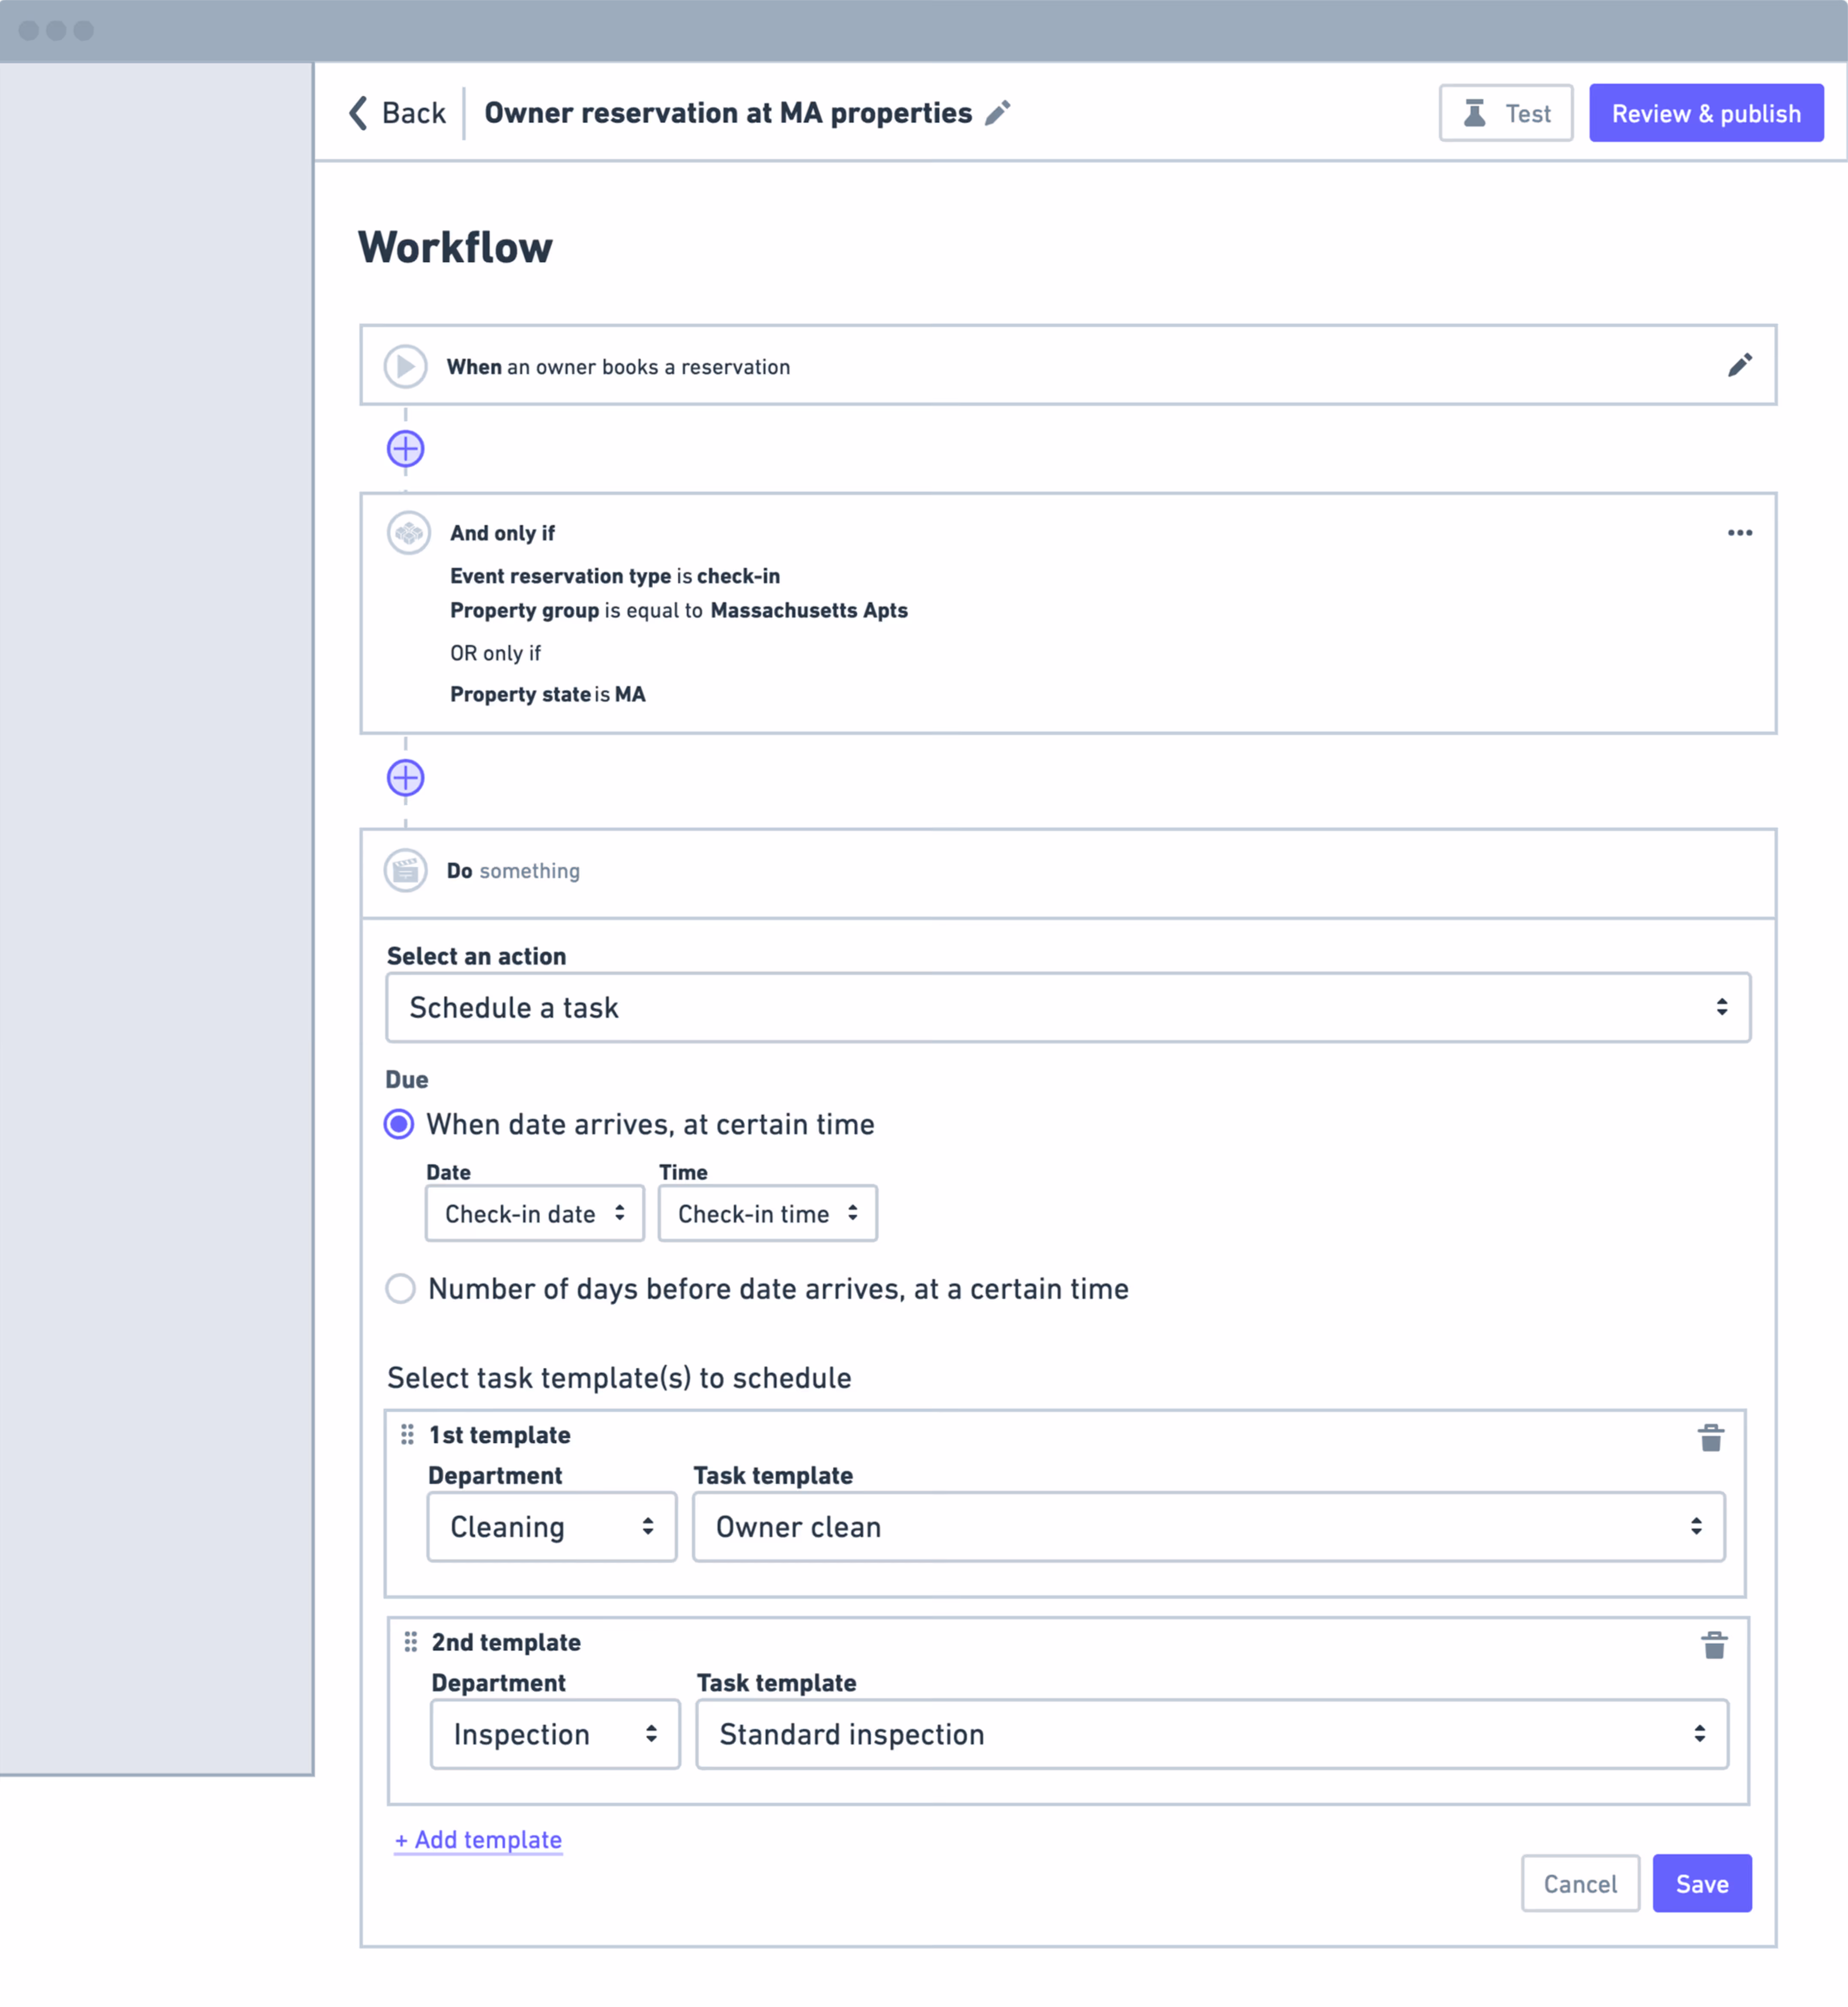This screenshot has height=2007, width=1848.
Task: Click the Add template link
Action: [x=478, y=1839]
